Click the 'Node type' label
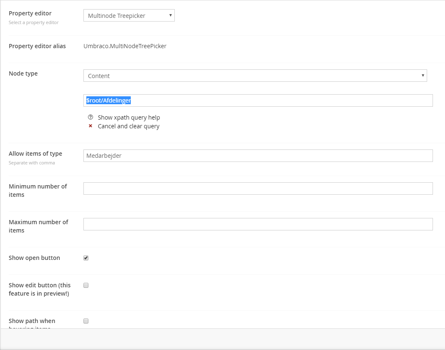Screen dimensions: 445x350 [x=23, y=73]
